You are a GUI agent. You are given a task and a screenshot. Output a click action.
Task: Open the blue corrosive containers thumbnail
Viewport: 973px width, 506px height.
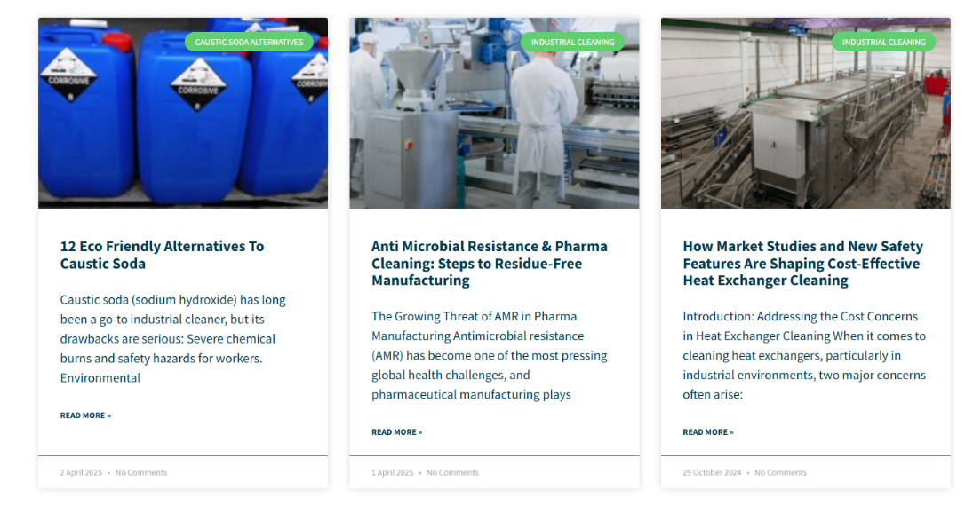pyautogui.click(x=183, y=113)
